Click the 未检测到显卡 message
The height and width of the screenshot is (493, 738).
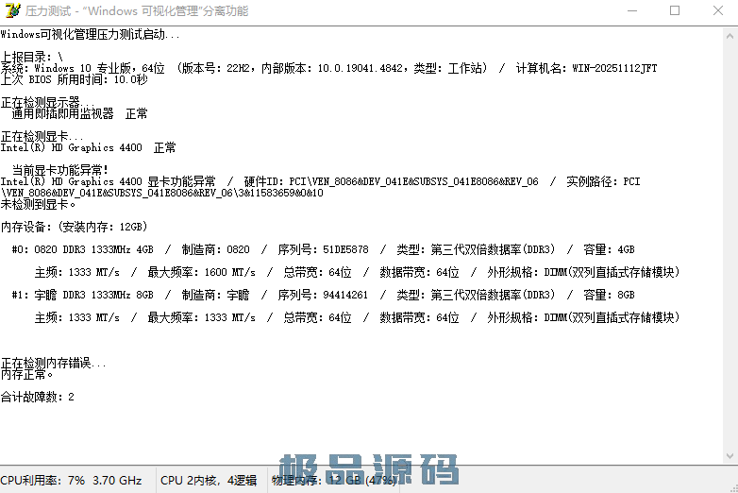click(x=39, y=204)
